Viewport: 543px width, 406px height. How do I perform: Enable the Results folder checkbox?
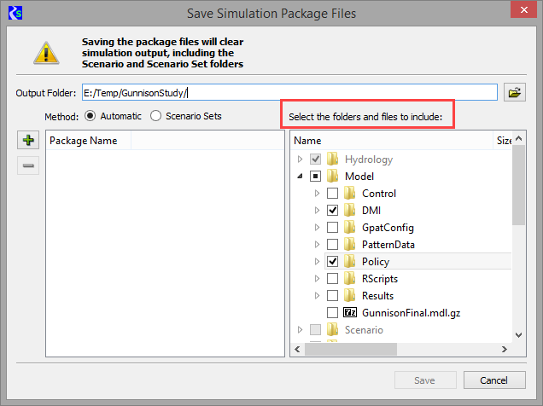pos(332,296)
